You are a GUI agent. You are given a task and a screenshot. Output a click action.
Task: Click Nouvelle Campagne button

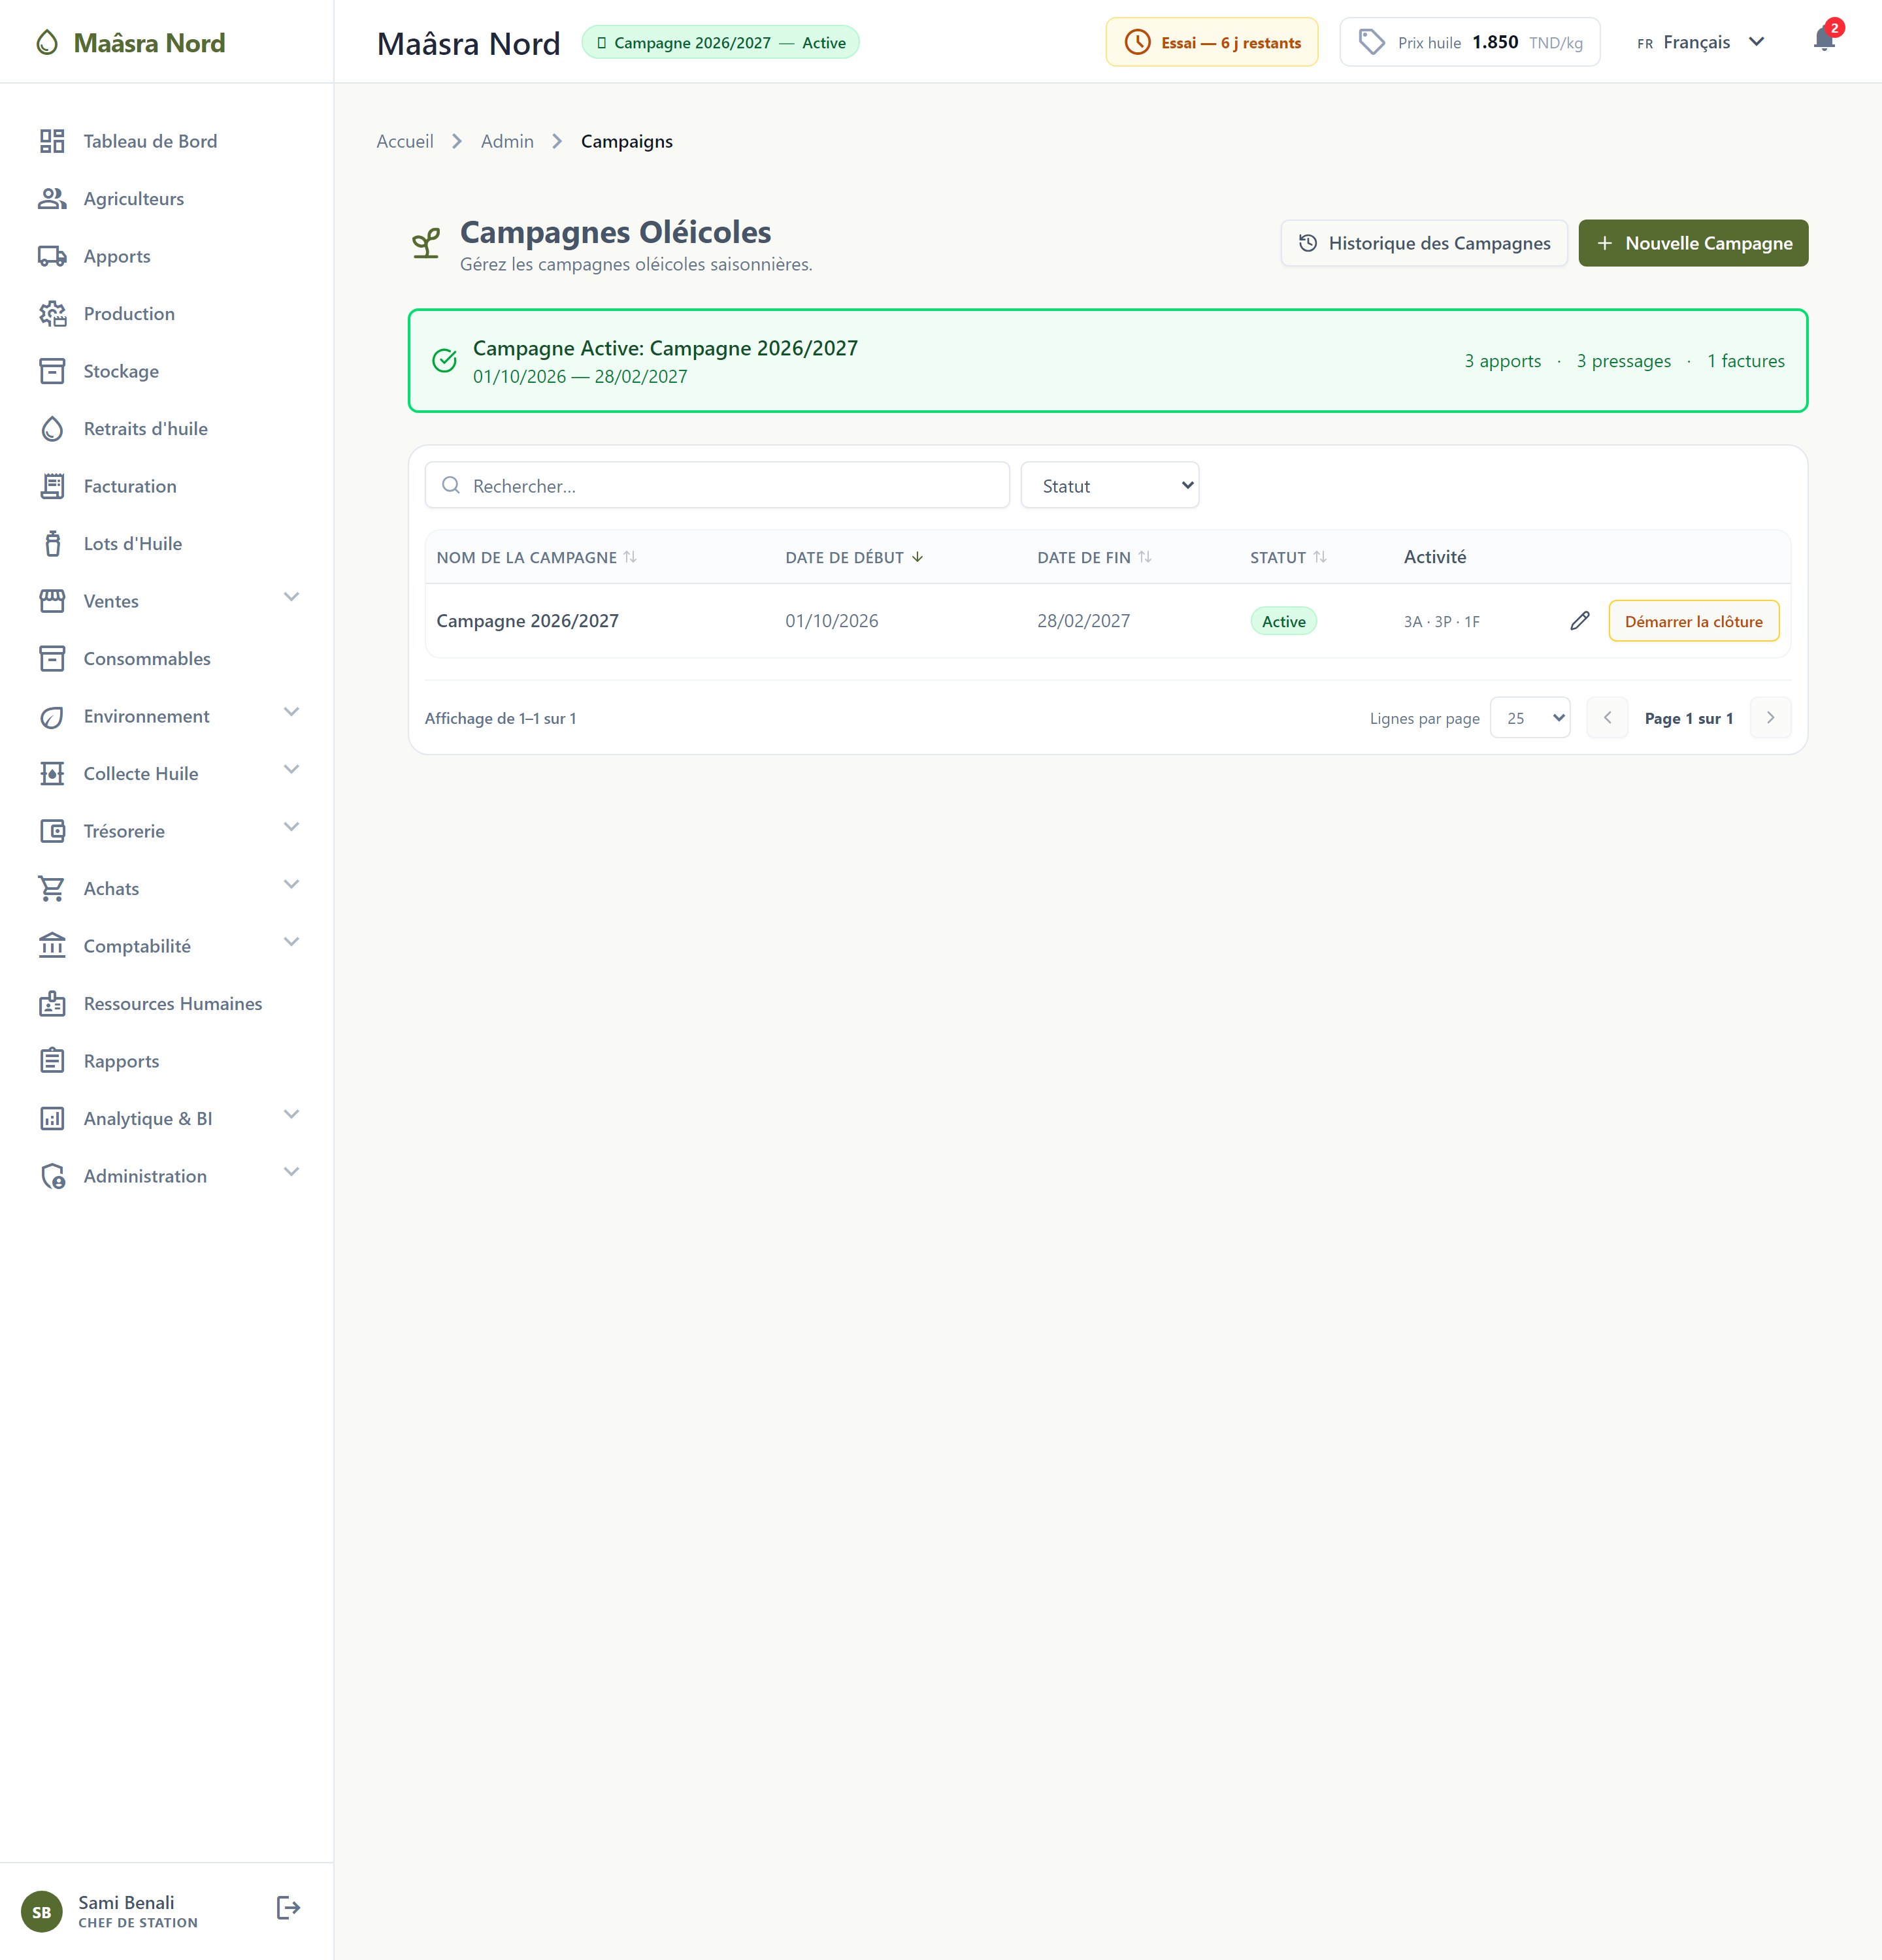click(x=1693, y=243)
